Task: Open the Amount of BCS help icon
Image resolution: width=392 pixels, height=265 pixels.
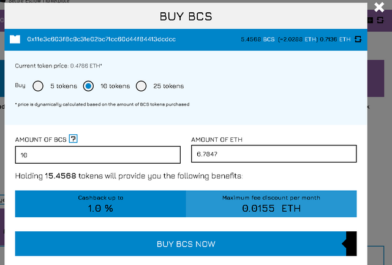Action: pyautogui.click(x=73, y=139)
